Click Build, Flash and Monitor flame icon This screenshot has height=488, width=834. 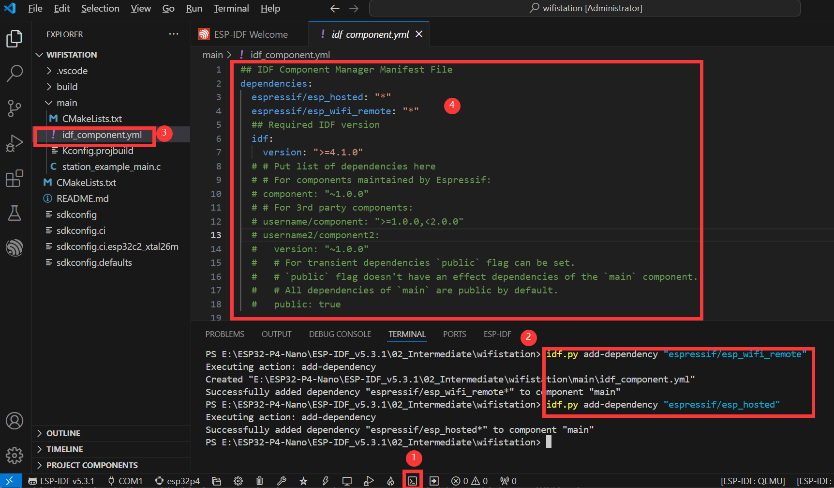[x=390, y=481]
